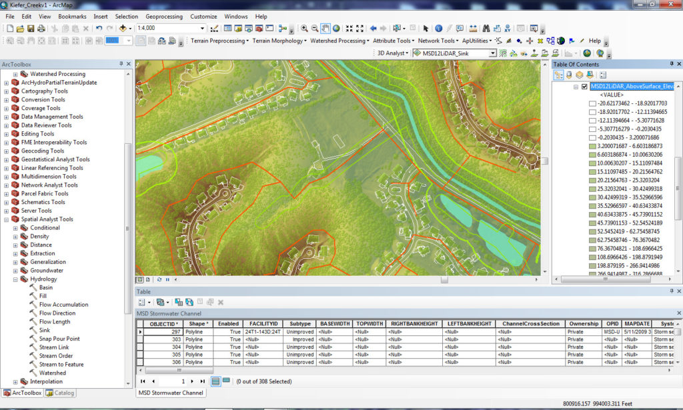Open the Bookmarks menu
This screenshot has width=683, height=410.
point(72,17)
